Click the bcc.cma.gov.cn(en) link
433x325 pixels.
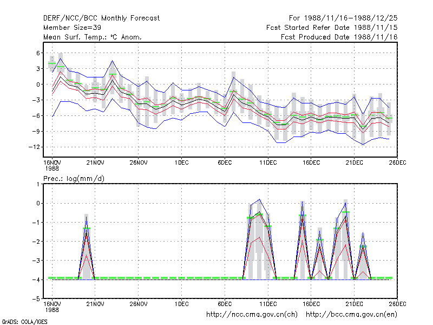[x=351, y=315]
